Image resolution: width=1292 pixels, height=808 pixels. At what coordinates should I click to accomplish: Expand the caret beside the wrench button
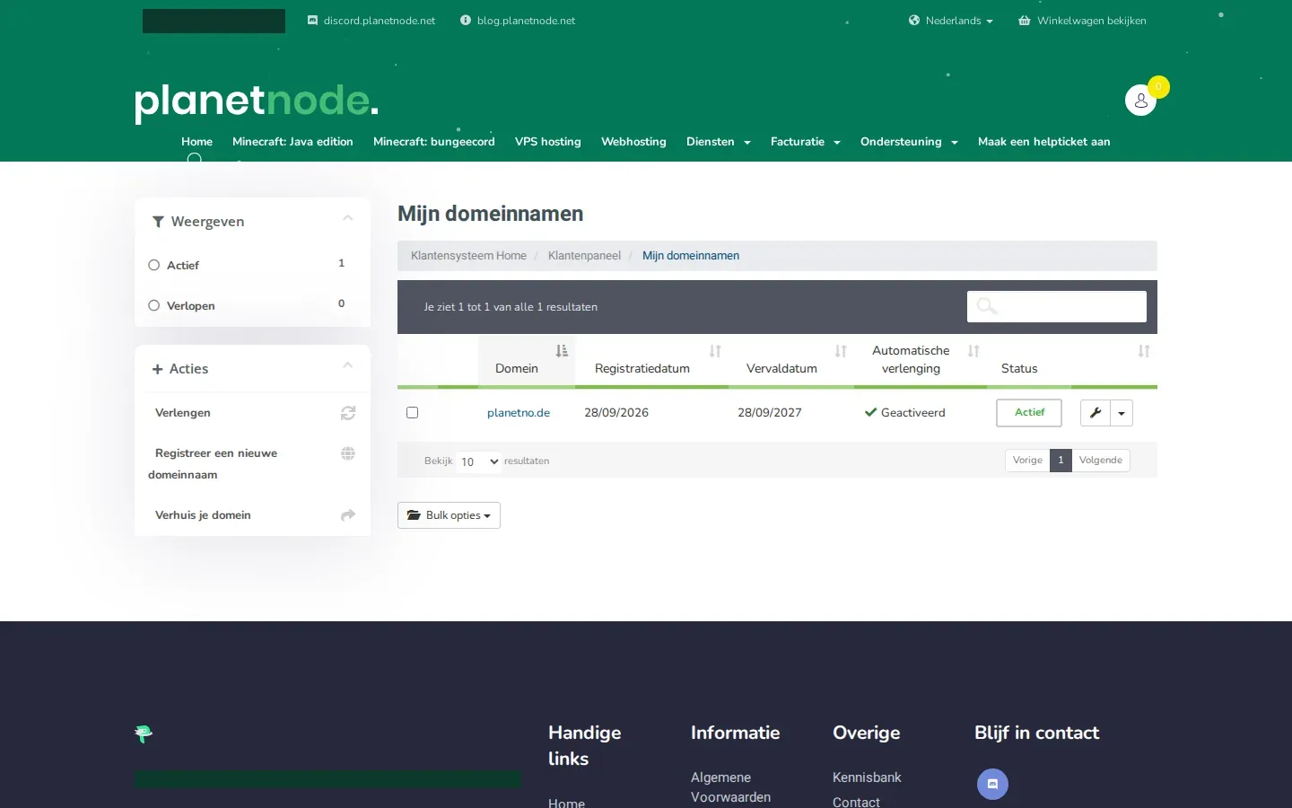point(1122,413)
